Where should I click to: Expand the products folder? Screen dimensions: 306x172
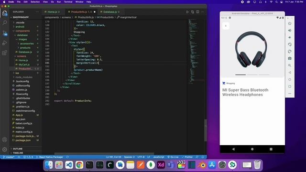coord(25,48)
